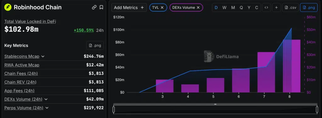Screen dimensions: 322x118
Task: Click the DEX volume bar for day 4
Action: pyautogui.click(x=190, y=88)
